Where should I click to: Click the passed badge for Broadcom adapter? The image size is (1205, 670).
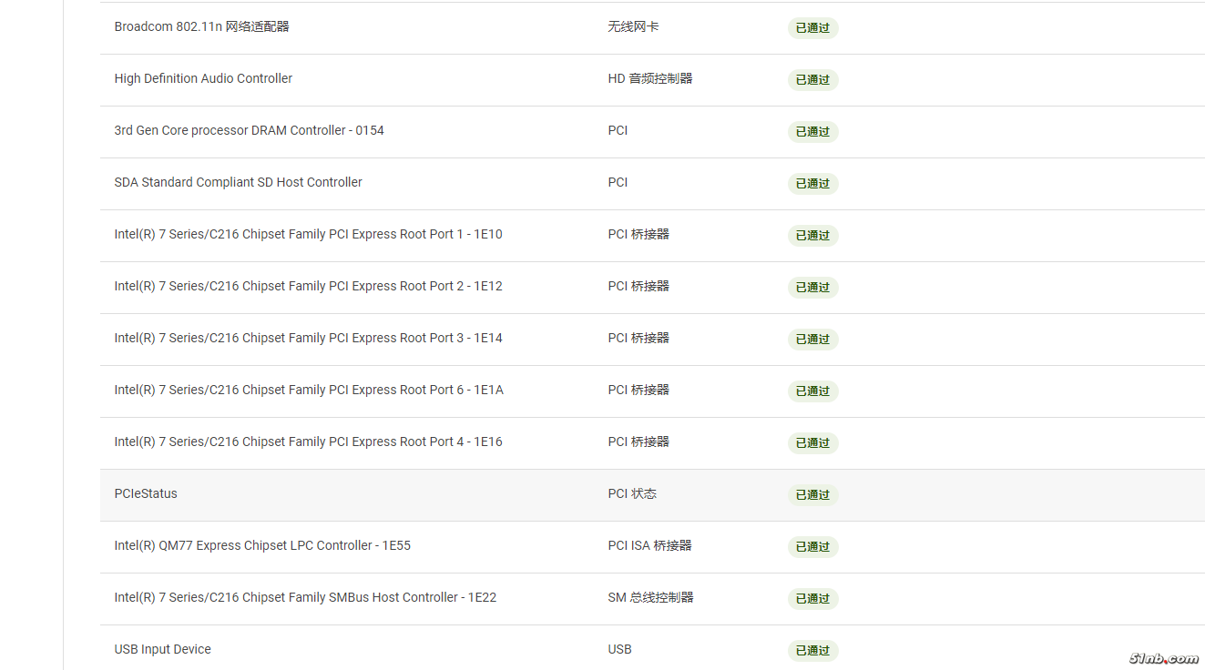point(812,28)
